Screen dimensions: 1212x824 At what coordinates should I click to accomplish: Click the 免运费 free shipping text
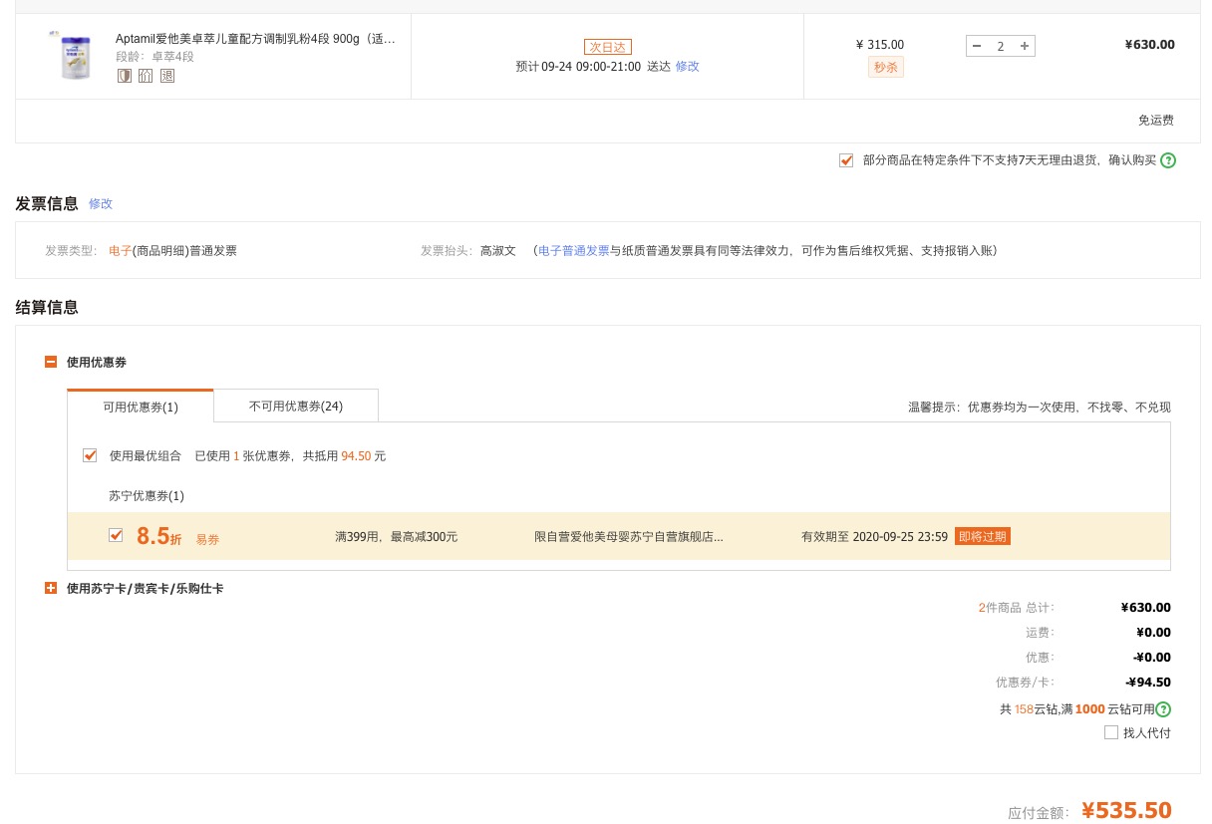point(1156,121)
